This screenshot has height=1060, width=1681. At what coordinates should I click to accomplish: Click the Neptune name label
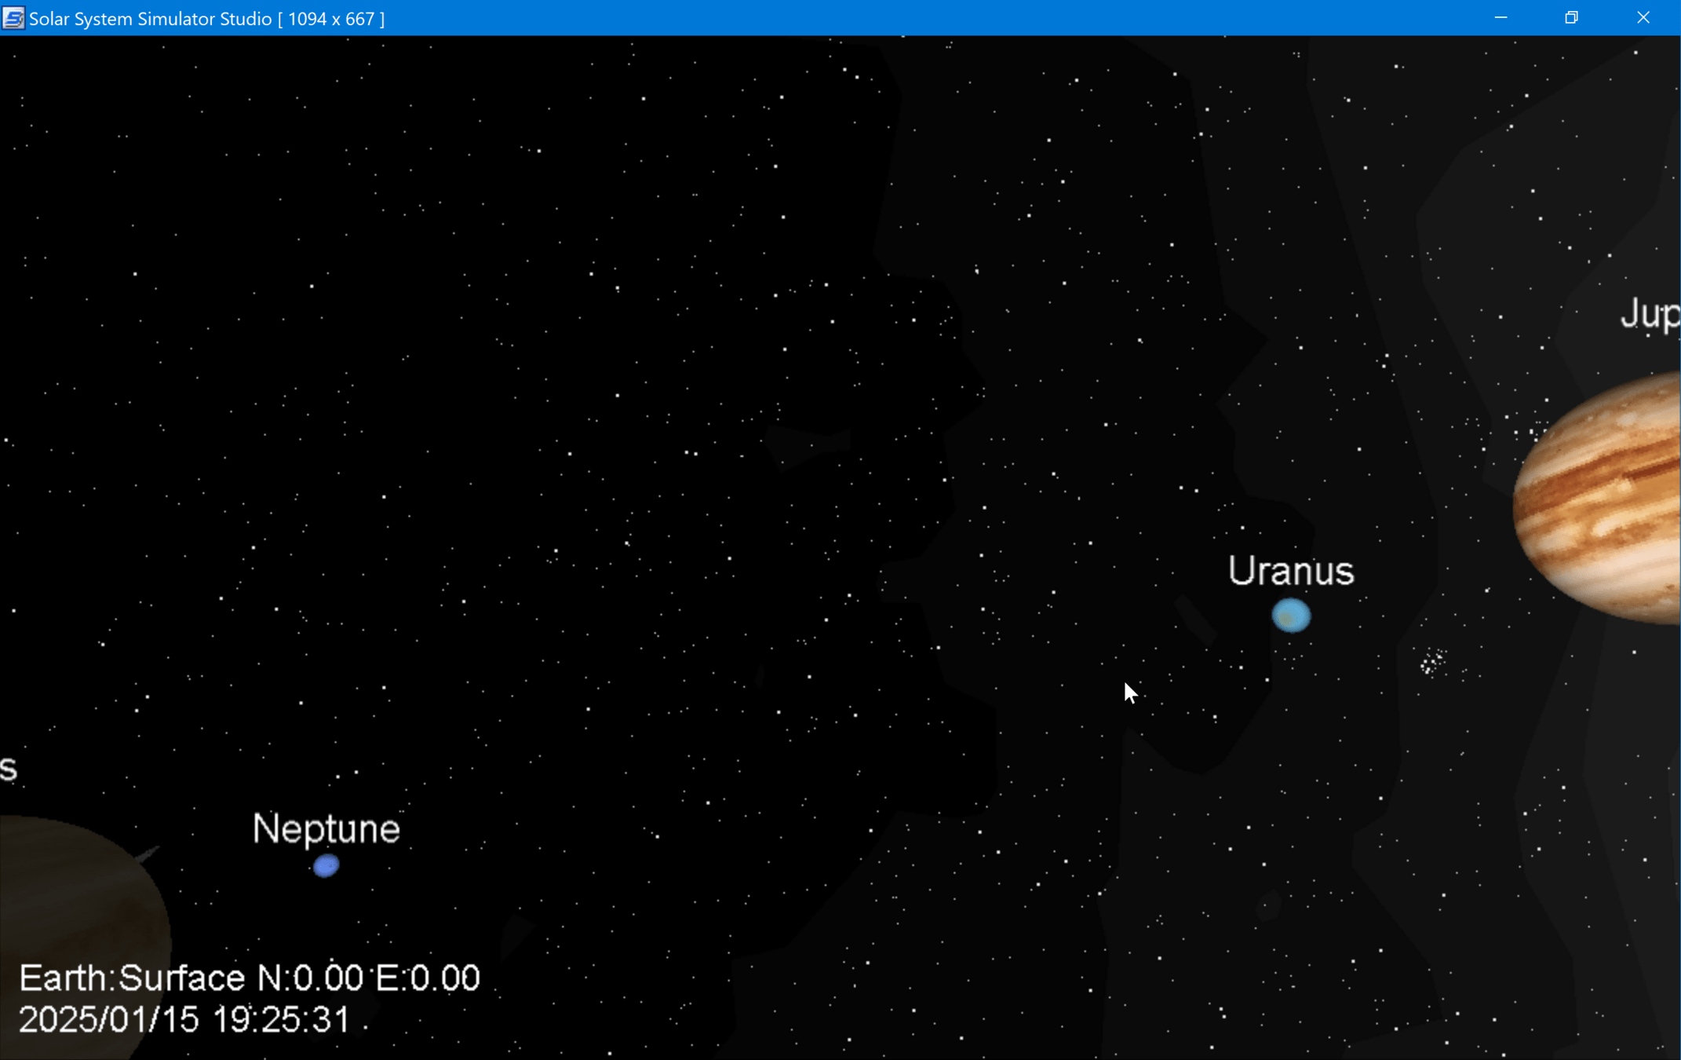[326, 828]
